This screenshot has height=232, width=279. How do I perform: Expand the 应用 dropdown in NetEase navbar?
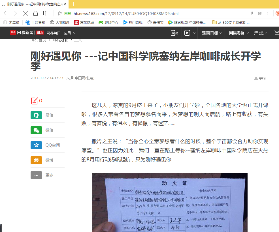click(x=70, y=33)
